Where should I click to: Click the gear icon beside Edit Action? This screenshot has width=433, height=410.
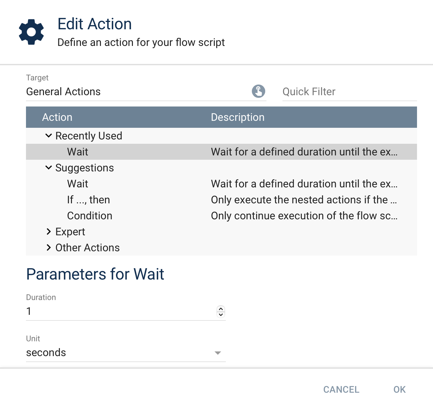click(x=31, y=32)
